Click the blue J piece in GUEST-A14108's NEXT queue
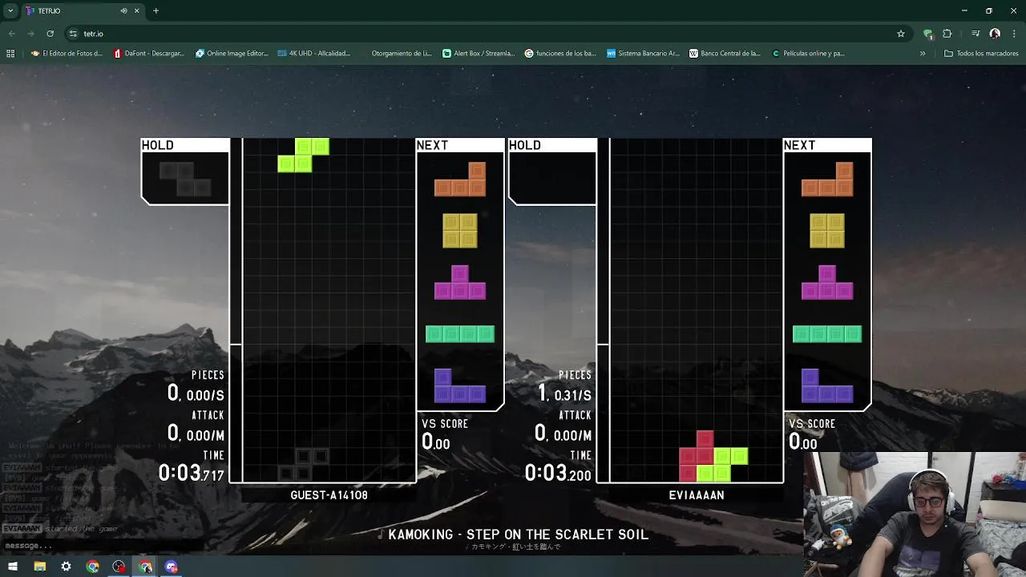The height and width of the screenshot is (577, 1026). point(460,385)
